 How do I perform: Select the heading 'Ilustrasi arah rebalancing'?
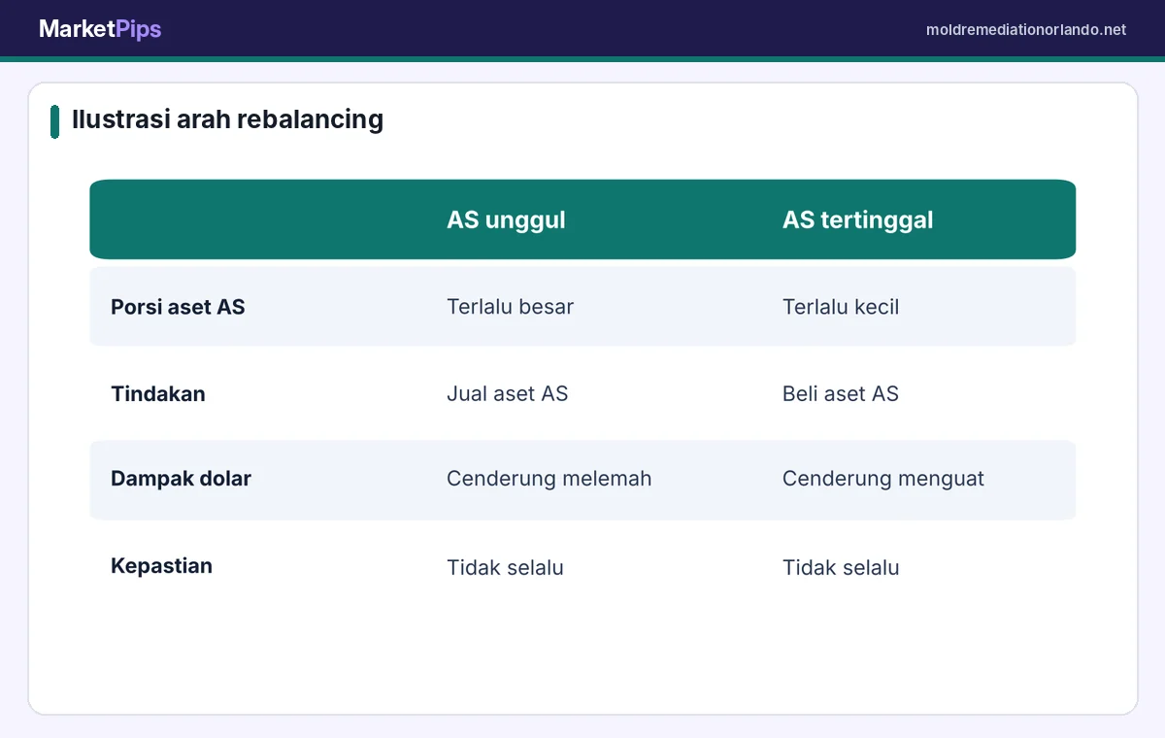(x=227, y=119)
